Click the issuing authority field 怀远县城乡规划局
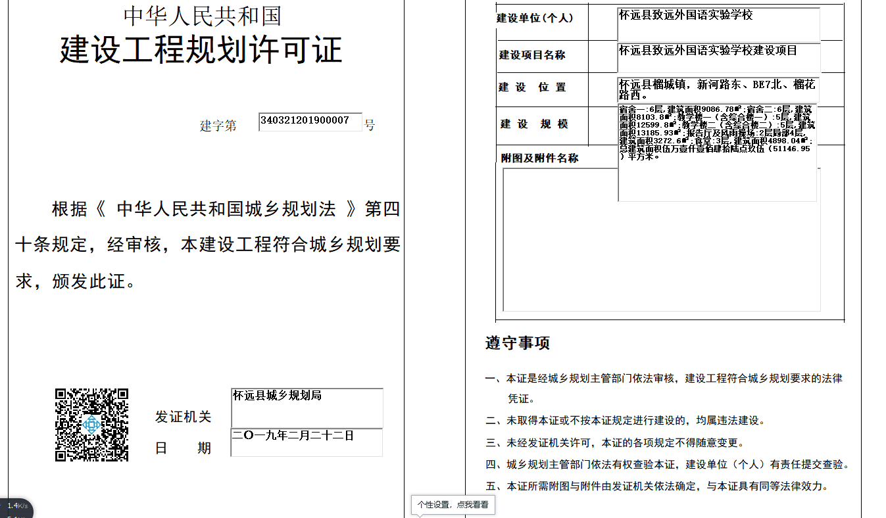Viewport: 886px width, 518px height. click(x=307, y=408)
